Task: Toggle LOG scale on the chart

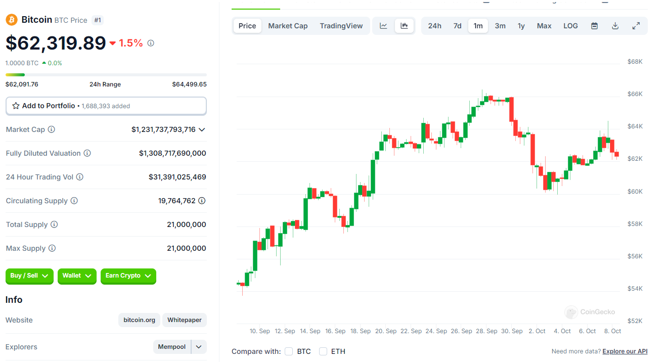Action: click(570, 26)
